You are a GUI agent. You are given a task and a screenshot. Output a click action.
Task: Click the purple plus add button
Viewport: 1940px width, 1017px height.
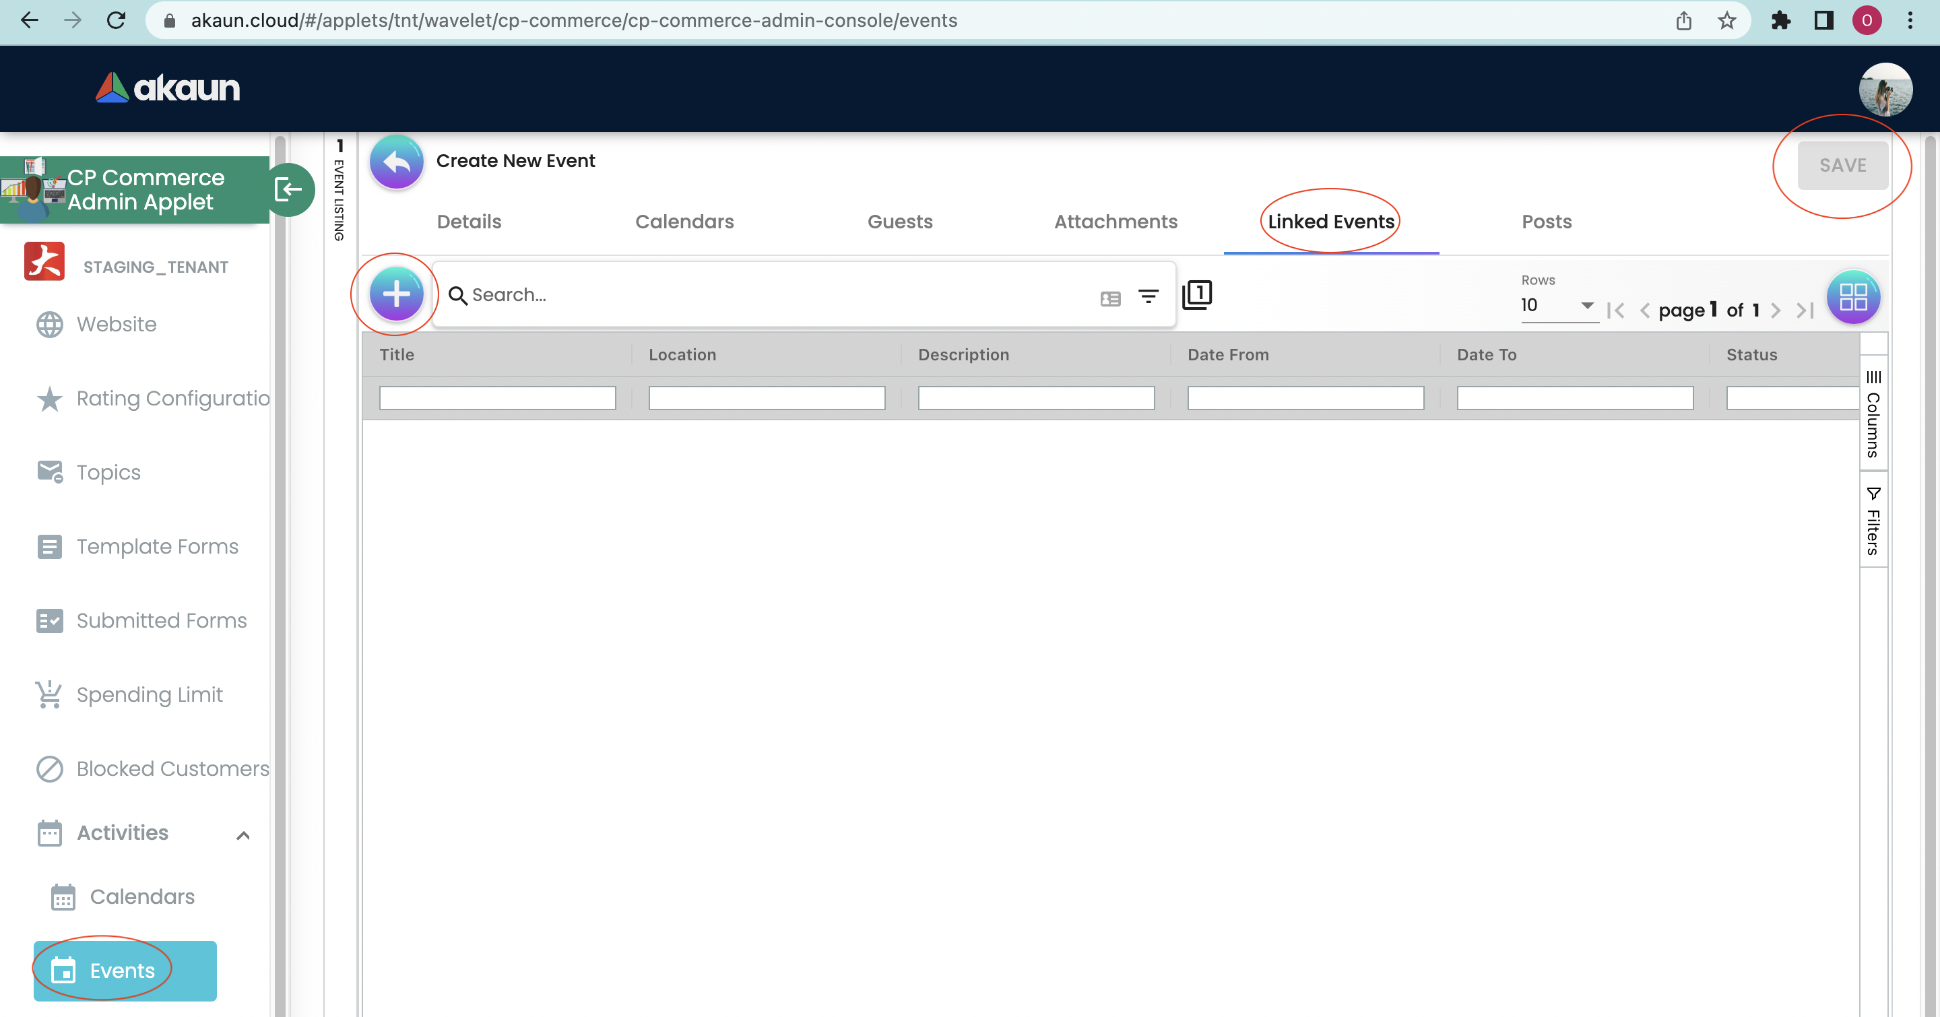point(396,294)
